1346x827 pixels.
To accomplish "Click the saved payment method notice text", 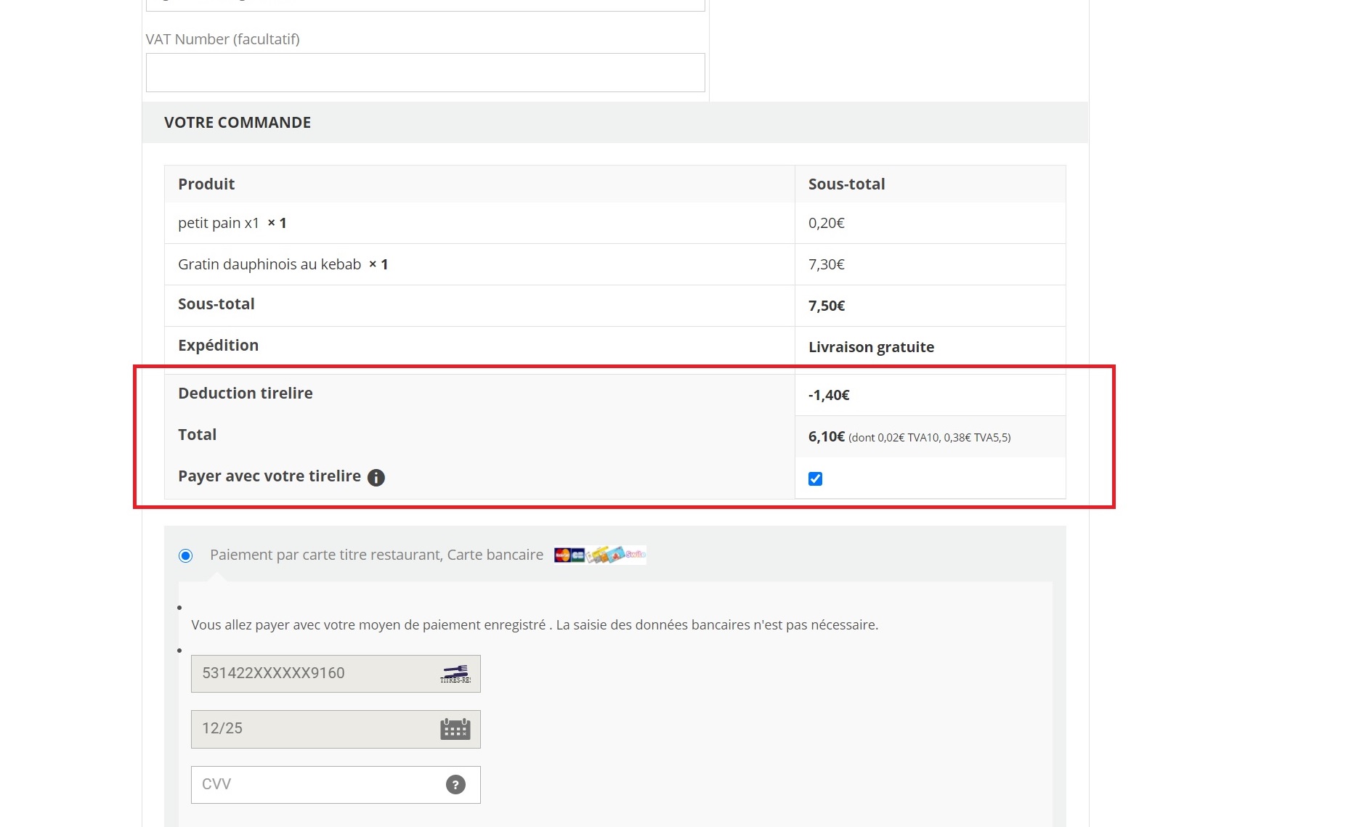I will coord(535,624).
